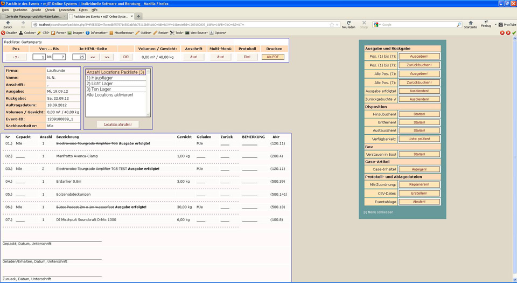Click Anzeigen! for Case-Inhalte

tap(419, 169)
